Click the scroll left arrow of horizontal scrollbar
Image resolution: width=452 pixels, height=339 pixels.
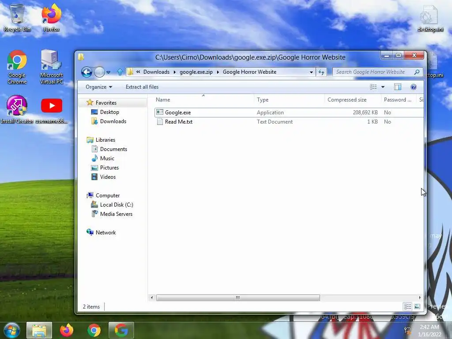[x=152, y=298]
